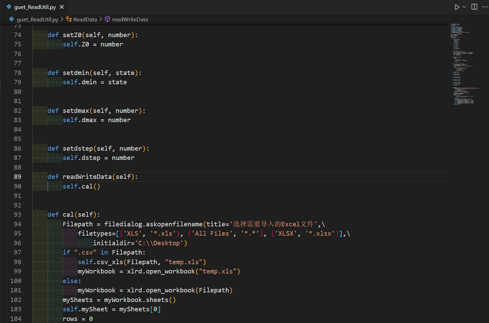Image resolution: width=489 pixels, height=323 pixels.
Task: Expand the ReadData class breadcrumb
Action: (85, 19)
